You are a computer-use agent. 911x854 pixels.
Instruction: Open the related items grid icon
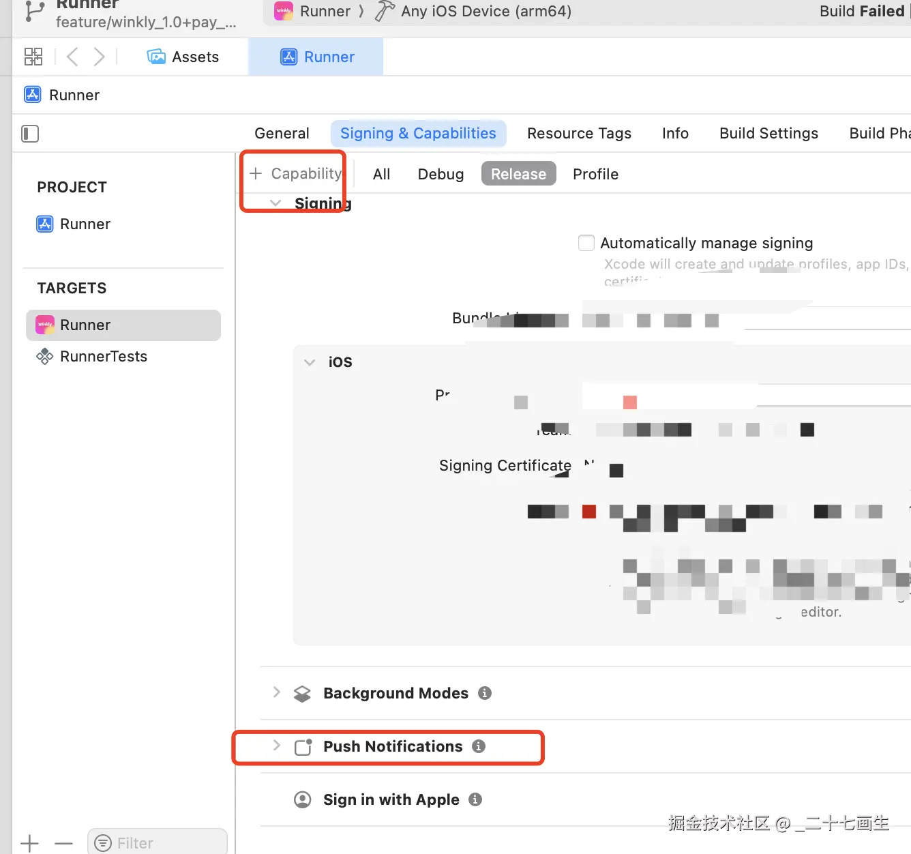pos(33,57)
